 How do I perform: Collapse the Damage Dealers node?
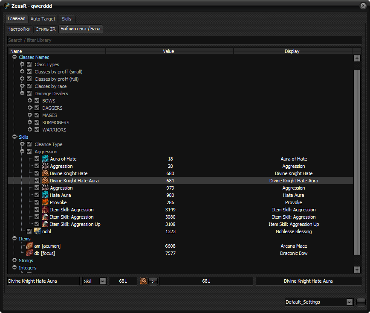[22, 93]
